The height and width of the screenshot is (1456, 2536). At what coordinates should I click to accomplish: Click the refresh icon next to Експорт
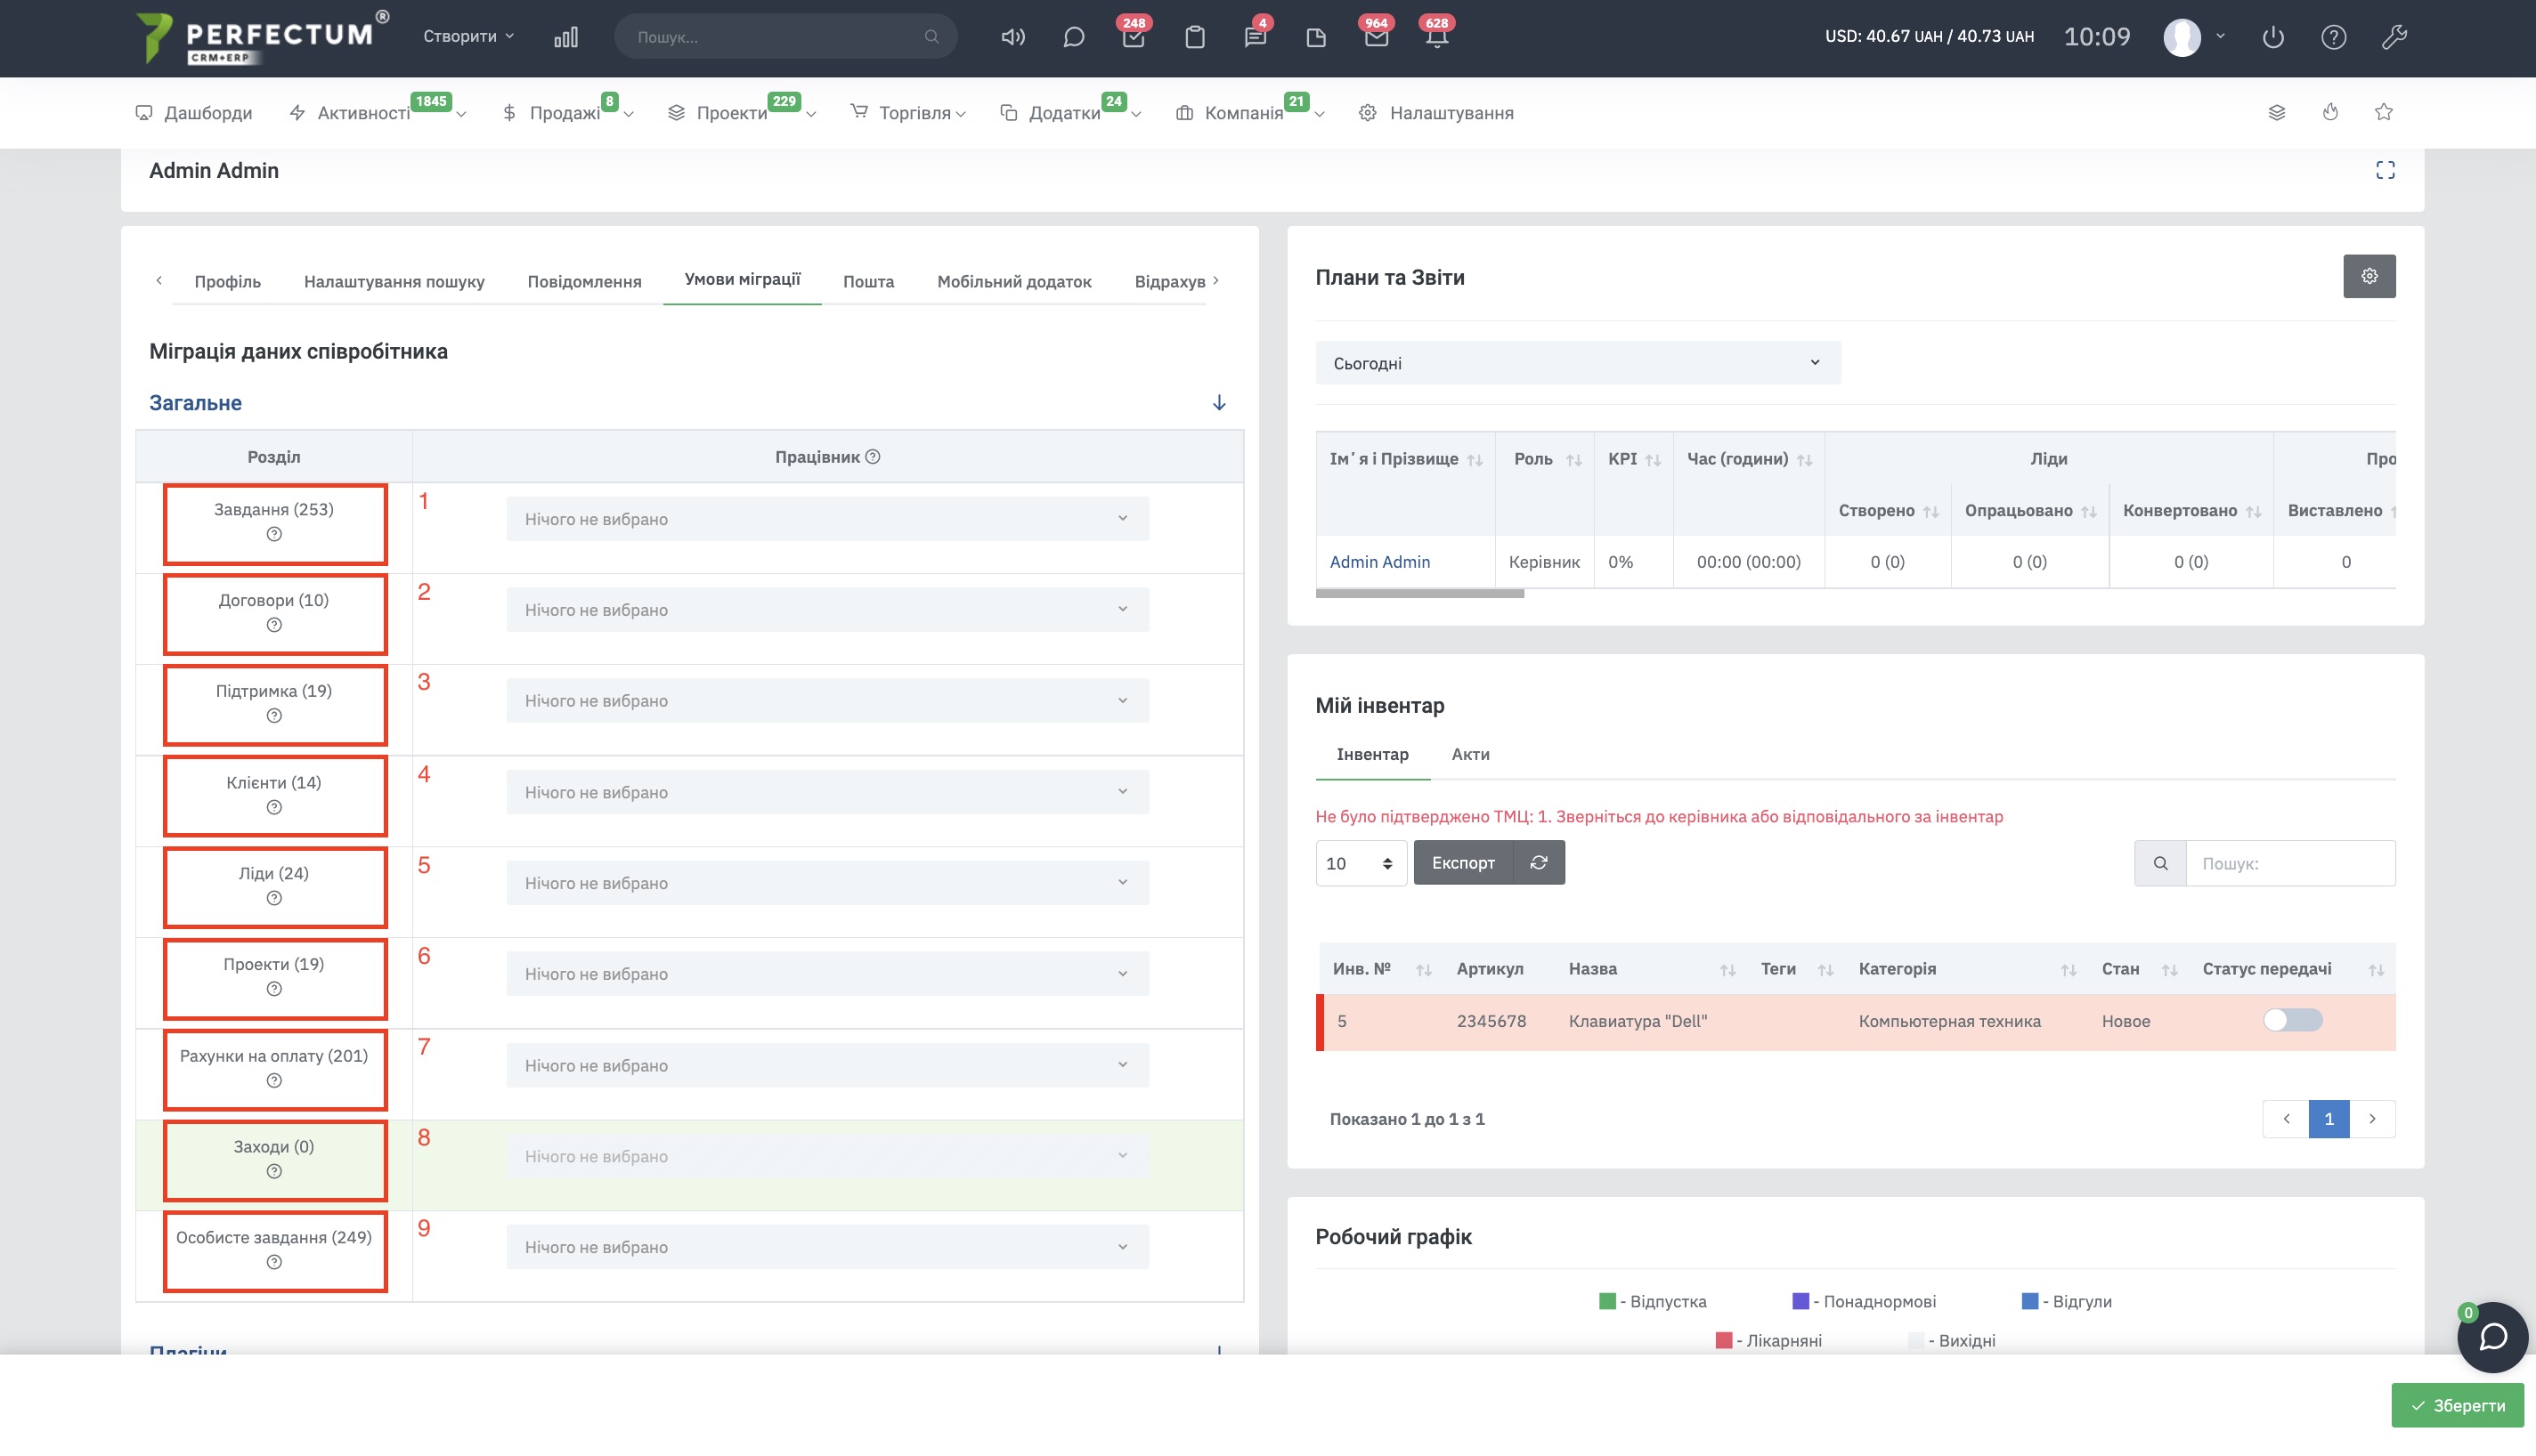[x=1539, y=862]
